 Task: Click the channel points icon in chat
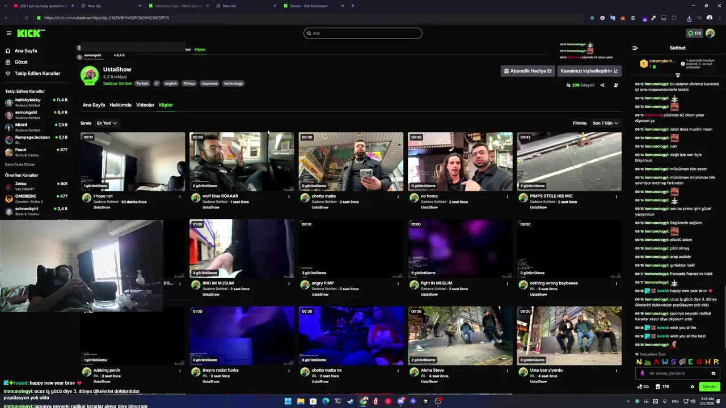click(643, 387)
